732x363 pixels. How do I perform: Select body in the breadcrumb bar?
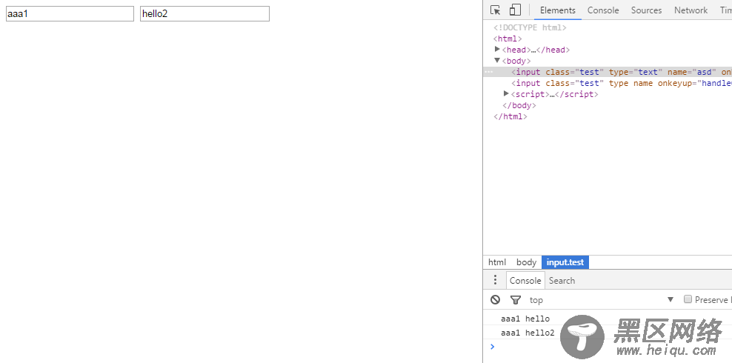click(x=526, y=262)
